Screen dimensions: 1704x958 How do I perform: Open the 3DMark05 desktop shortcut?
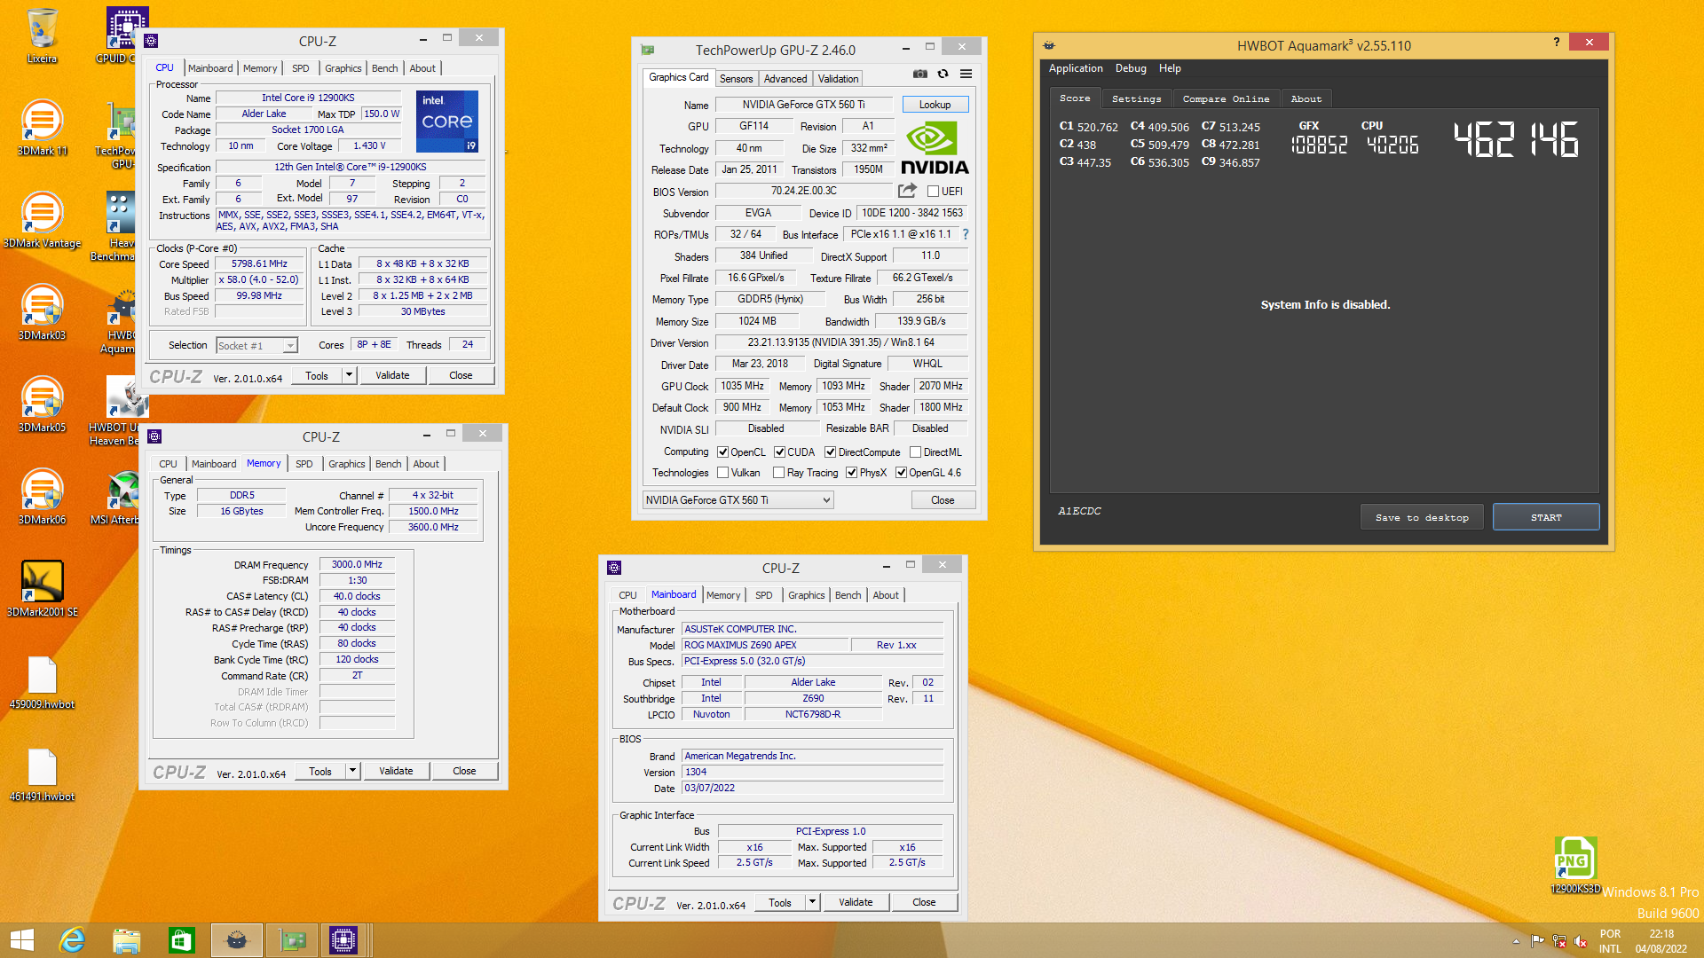point(42,404)
